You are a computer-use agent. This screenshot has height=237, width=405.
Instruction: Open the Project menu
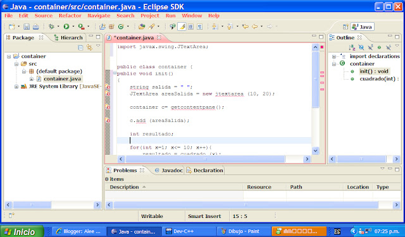pyautogui.click(x=150, y=15)
